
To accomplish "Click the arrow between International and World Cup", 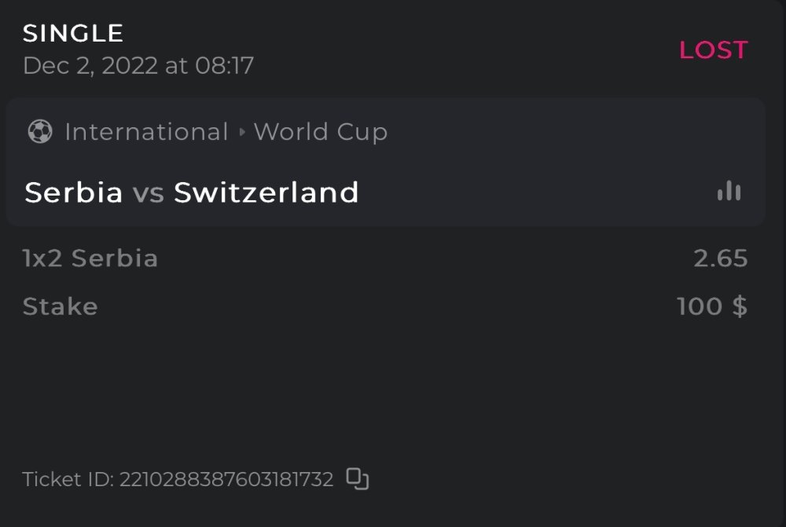I will click(x=241, y=132).
